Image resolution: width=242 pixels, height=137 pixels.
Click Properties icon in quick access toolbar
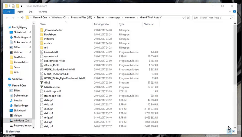point(13,6)
